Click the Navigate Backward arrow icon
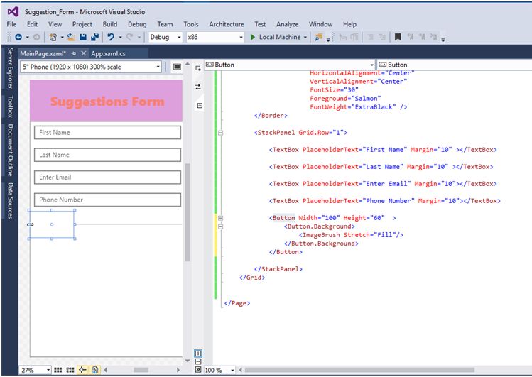532x377 pixels. [18, 37]
